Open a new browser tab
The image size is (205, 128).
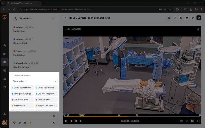[44, 3]
